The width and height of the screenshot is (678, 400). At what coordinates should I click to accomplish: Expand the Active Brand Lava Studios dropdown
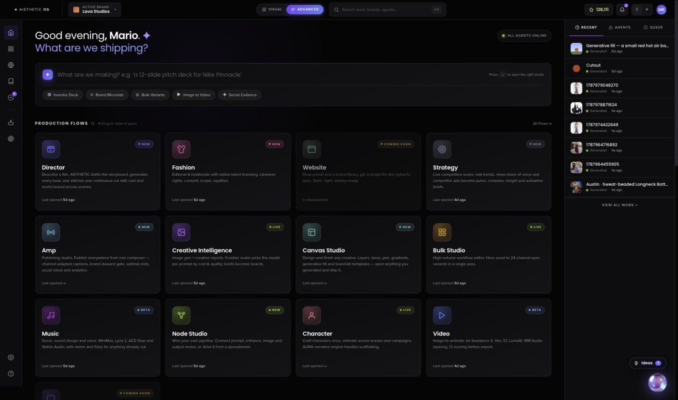coord(94,9)
